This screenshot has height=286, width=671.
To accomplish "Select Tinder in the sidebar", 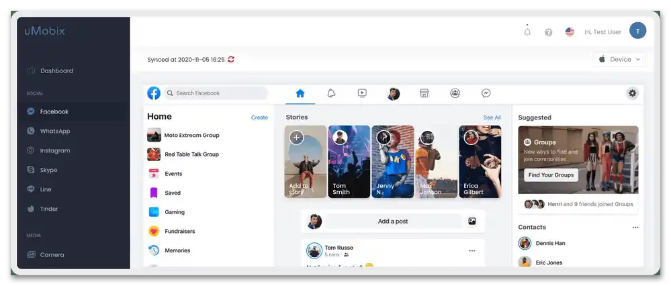I will 49,209.
